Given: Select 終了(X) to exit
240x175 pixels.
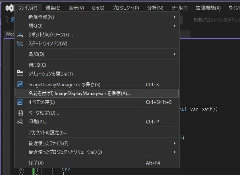Looking at the screenshot, I should 97,163.
